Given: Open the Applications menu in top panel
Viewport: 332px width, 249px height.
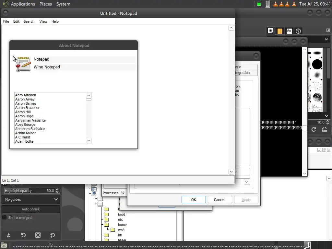Looking at the screenshot, I should (x=23, y=4).
